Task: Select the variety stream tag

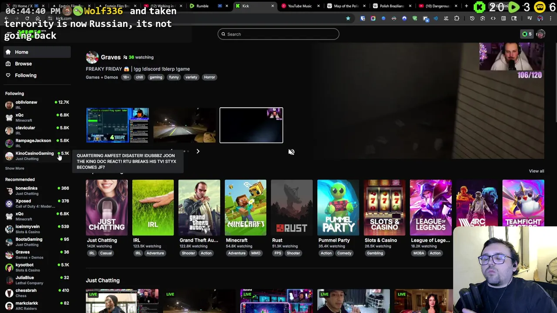Action: 191,77
